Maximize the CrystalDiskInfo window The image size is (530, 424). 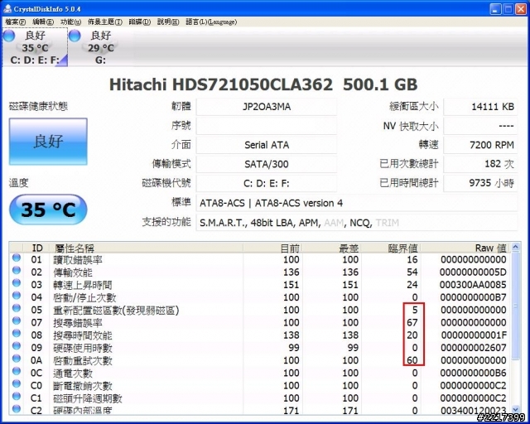click(508, 9)
